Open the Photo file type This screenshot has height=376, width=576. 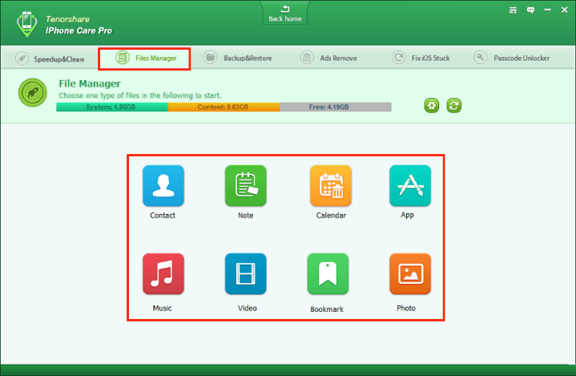click(x=410, y=274)
